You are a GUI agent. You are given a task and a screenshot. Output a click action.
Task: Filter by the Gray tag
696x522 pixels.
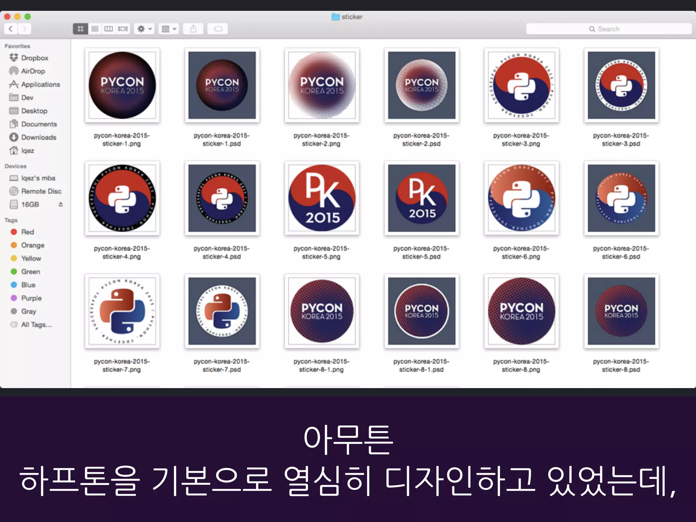click(24, 312)
